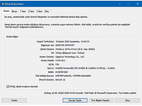142x106 pixels.
Task: Click the disabled maximize button
Action: tap(129, 4)
